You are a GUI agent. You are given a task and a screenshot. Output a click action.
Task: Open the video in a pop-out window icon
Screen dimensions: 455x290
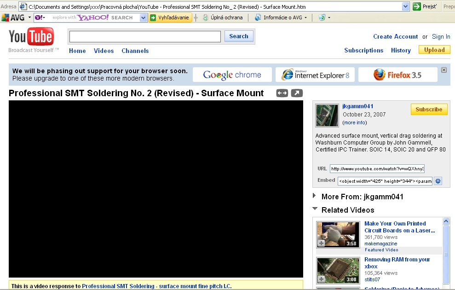tap(297, 93)
